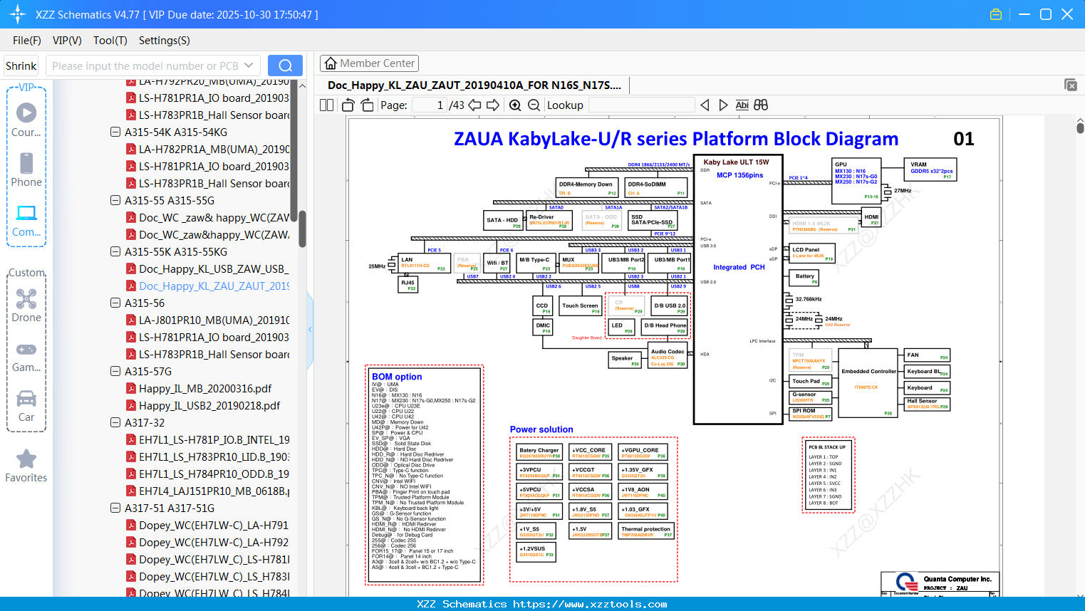Go to the previous page arrow

[x=474, y=105]
